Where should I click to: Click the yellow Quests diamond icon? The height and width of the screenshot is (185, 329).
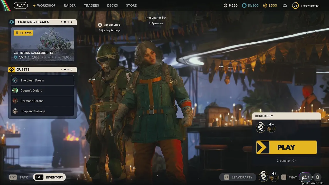coord(12,69)
